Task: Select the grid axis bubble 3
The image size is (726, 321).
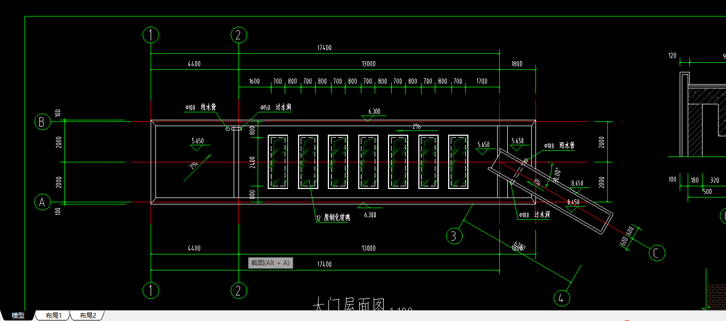Action: pyautogui.click(x=453, y=236)
